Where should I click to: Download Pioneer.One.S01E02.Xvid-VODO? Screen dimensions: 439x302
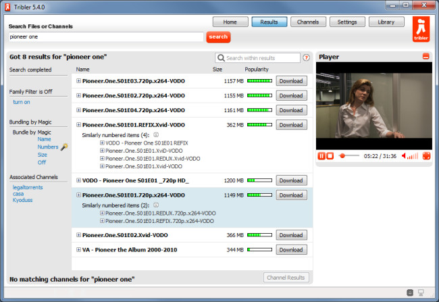coord(291,235)
